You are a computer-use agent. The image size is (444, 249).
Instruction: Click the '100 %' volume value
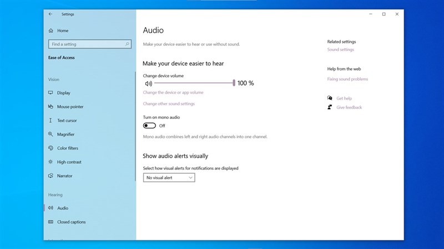pos(245,83)
